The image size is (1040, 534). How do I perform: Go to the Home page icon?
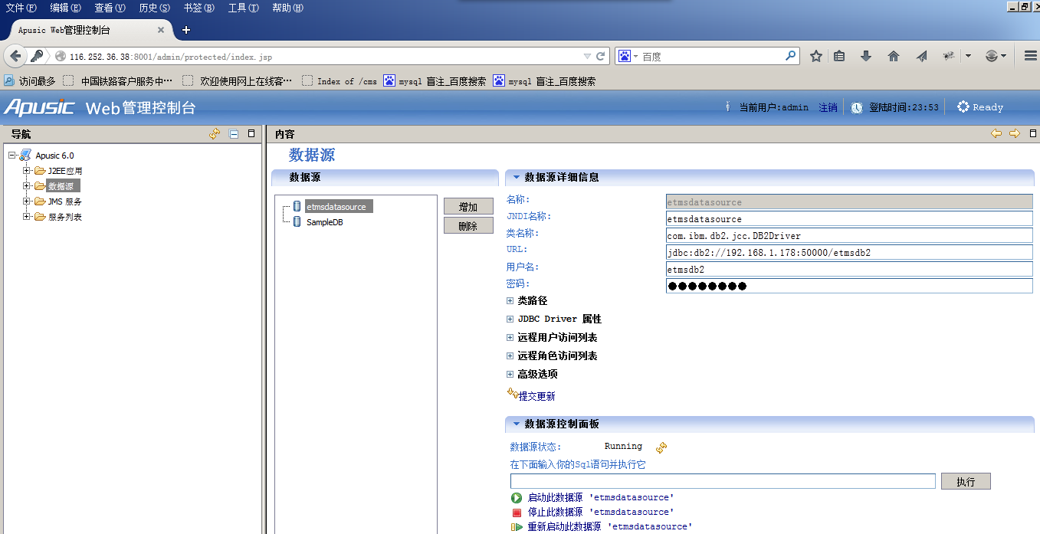tap(893, 56)
